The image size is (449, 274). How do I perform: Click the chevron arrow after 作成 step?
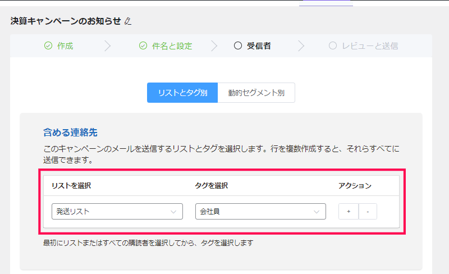point(107,46)
